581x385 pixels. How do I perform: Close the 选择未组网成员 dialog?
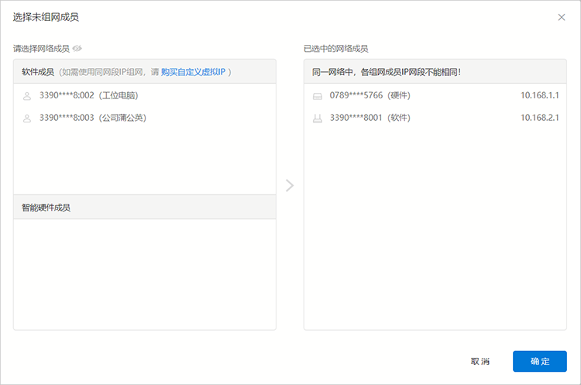tap(562, 17)
